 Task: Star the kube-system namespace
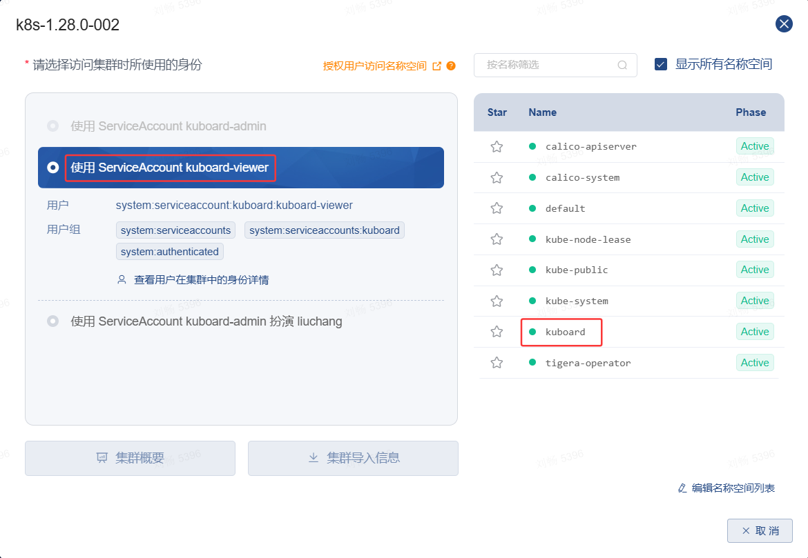click(497, 301)
